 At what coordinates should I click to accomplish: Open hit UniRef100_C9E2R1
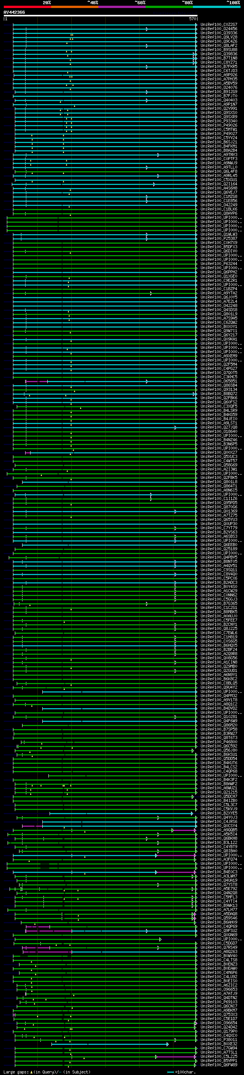click(x=219, y=280)
